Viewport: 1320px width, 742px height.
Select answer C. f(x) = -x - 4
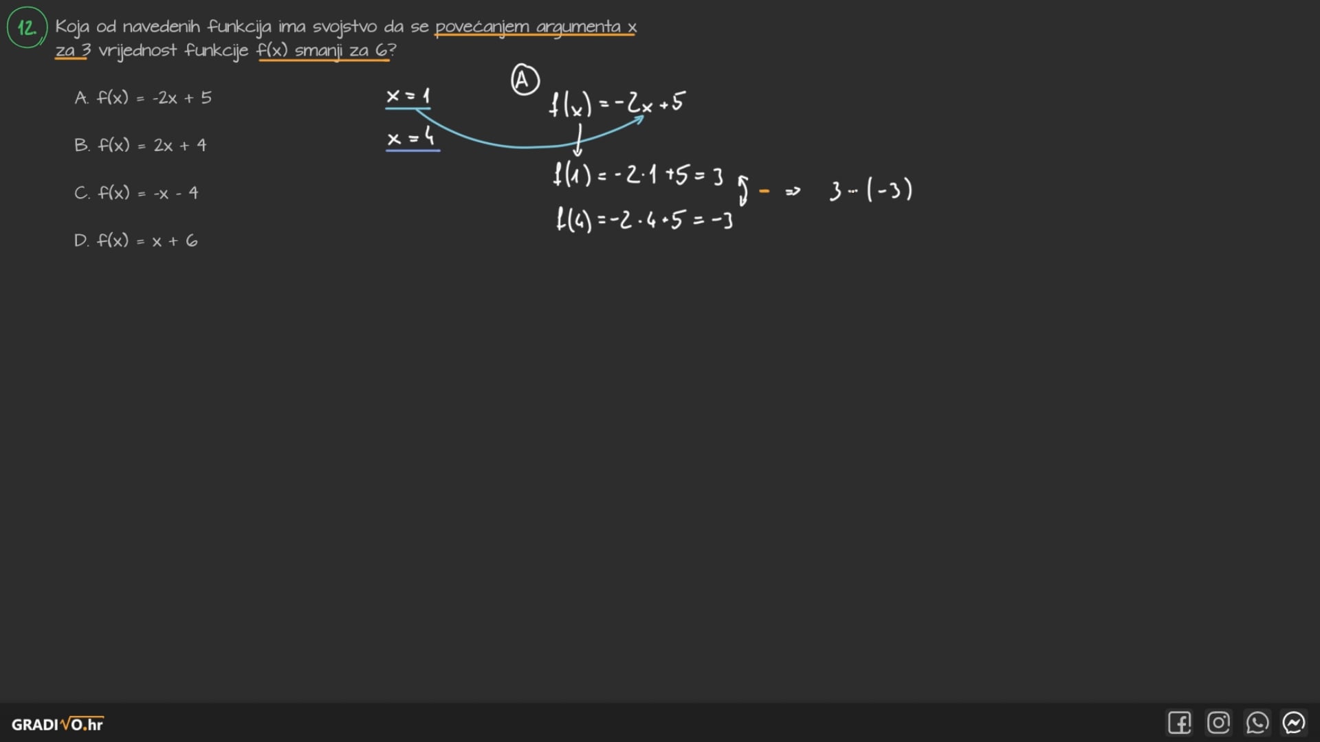(136, 193)
